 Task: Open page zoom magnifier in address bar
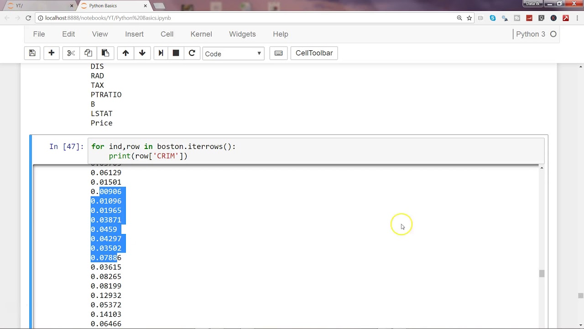point(459,18)
